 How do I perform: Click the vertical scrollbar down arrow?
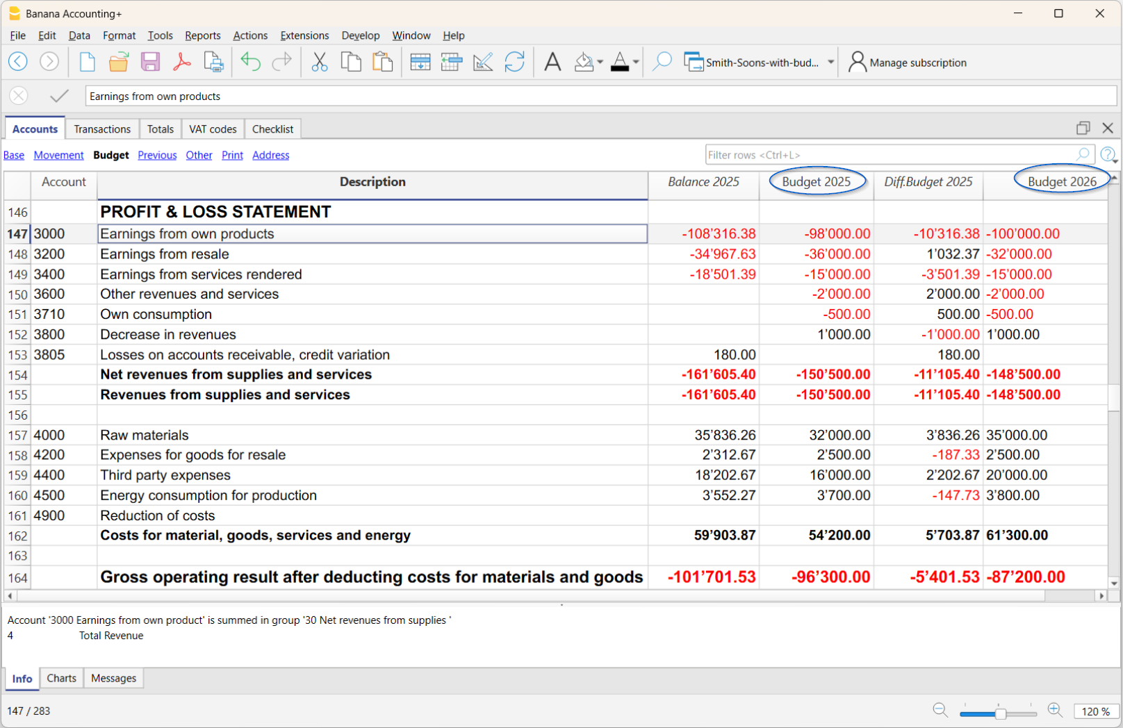click(1114, 584)
